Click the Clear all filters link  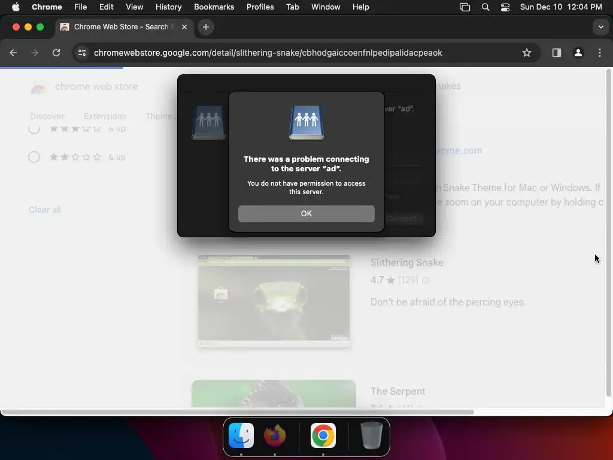coord(44,210)
